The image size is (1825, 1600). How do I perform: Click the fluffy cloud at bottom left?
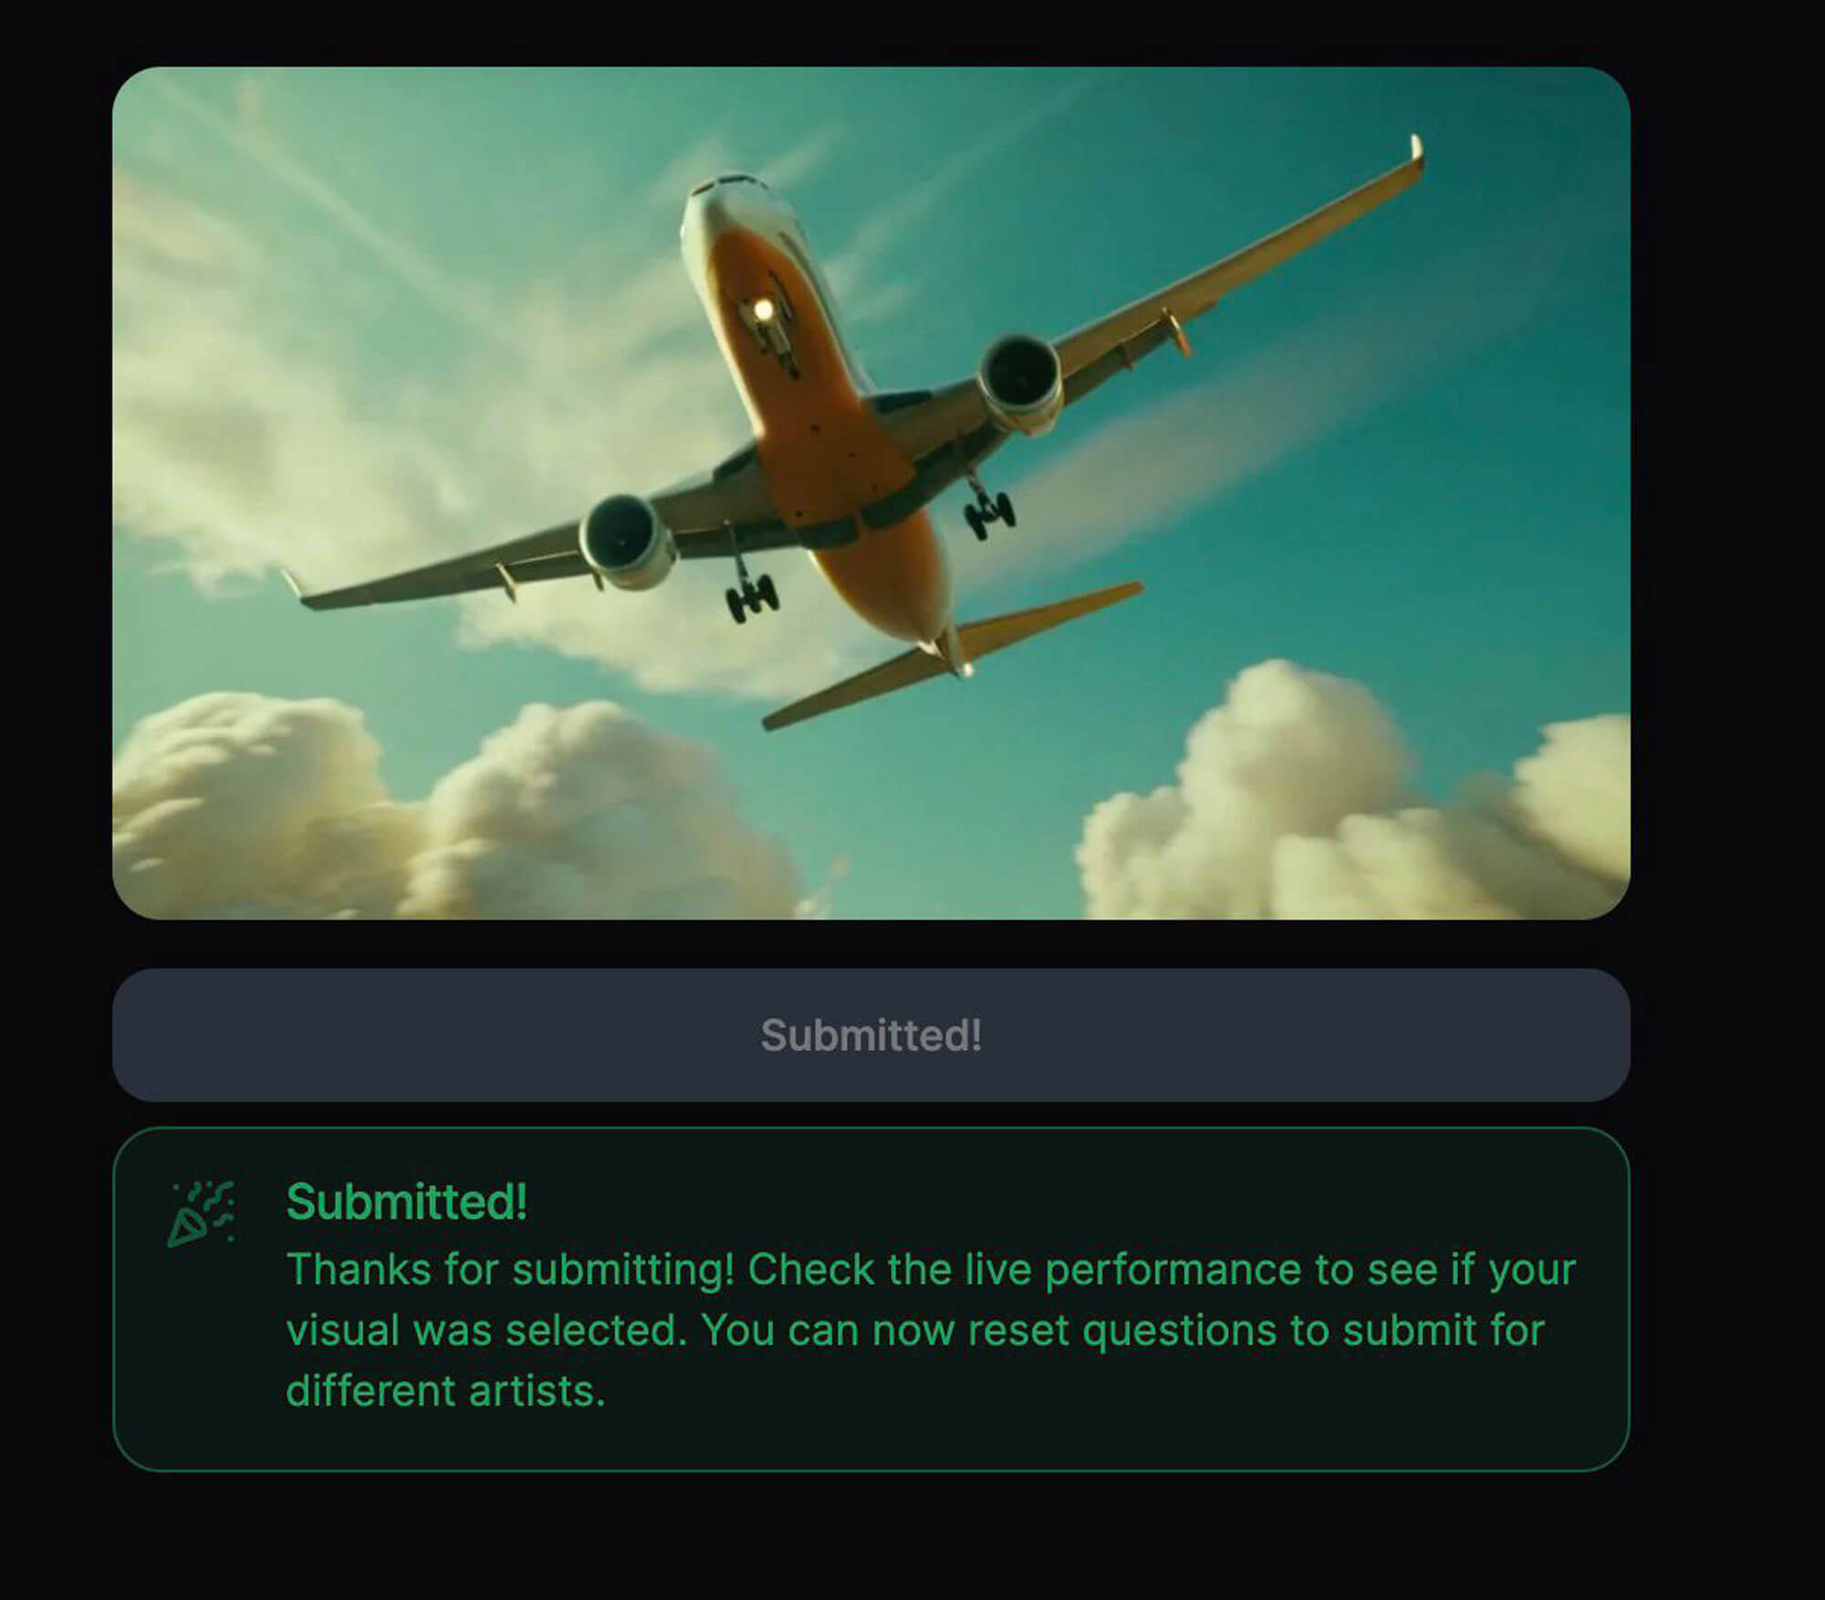438,812
